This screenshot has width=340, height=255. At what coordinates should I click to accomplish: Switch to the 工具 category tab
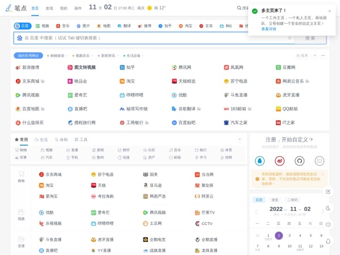81,139
